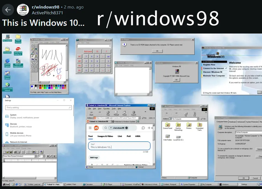Click the Bold button in WordPad
262x189 pixels.
pyautogui.click(x=48, y=156)
